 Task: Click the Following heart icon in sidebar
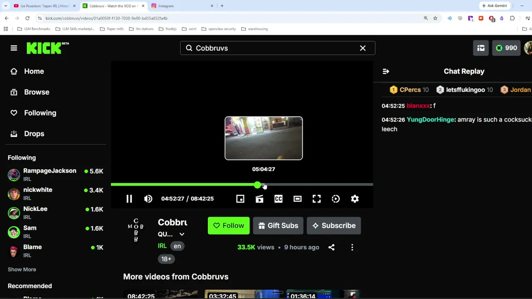click(x=14, y=113)
